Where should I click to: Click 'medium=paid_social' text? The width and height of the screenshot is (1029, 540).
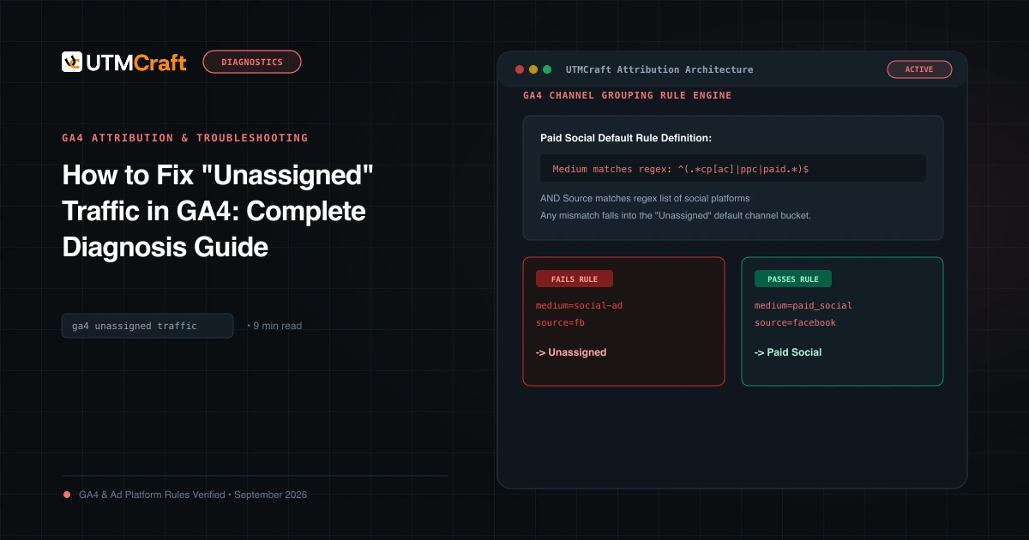point(803,306)
